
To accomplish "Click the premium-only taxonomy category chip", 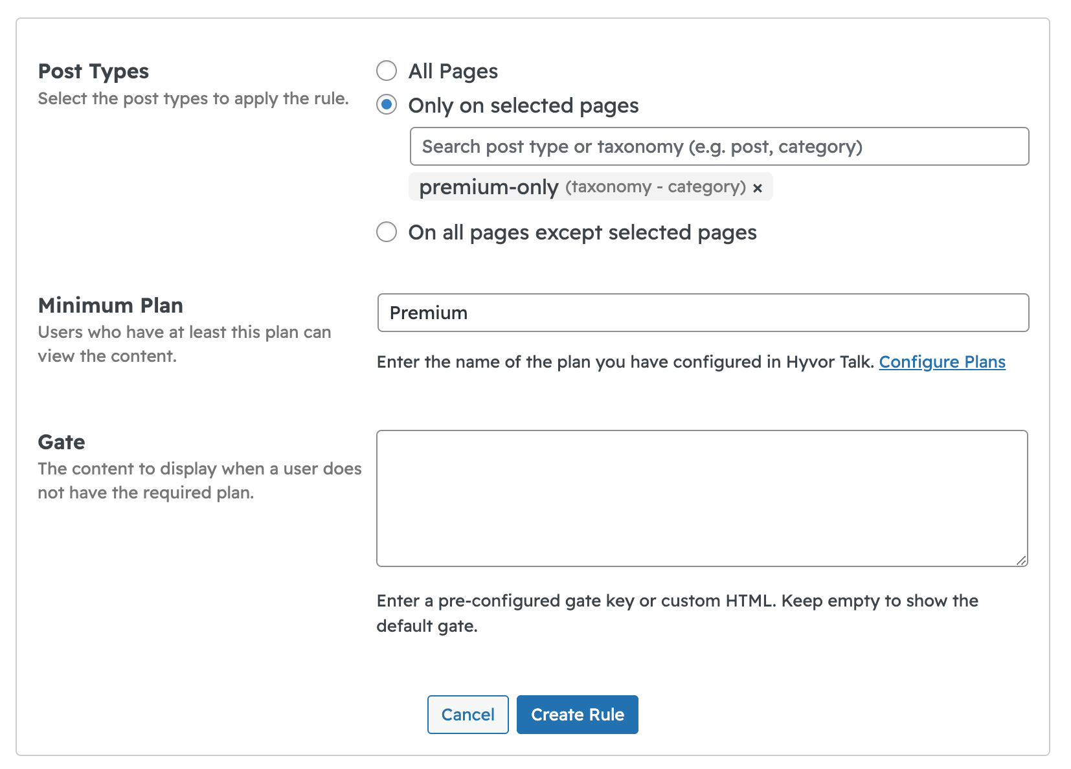I will tap(581, 187).
